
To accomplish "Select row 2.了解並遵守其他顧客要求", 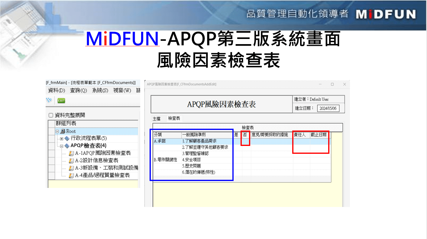I will coord(205,147).
